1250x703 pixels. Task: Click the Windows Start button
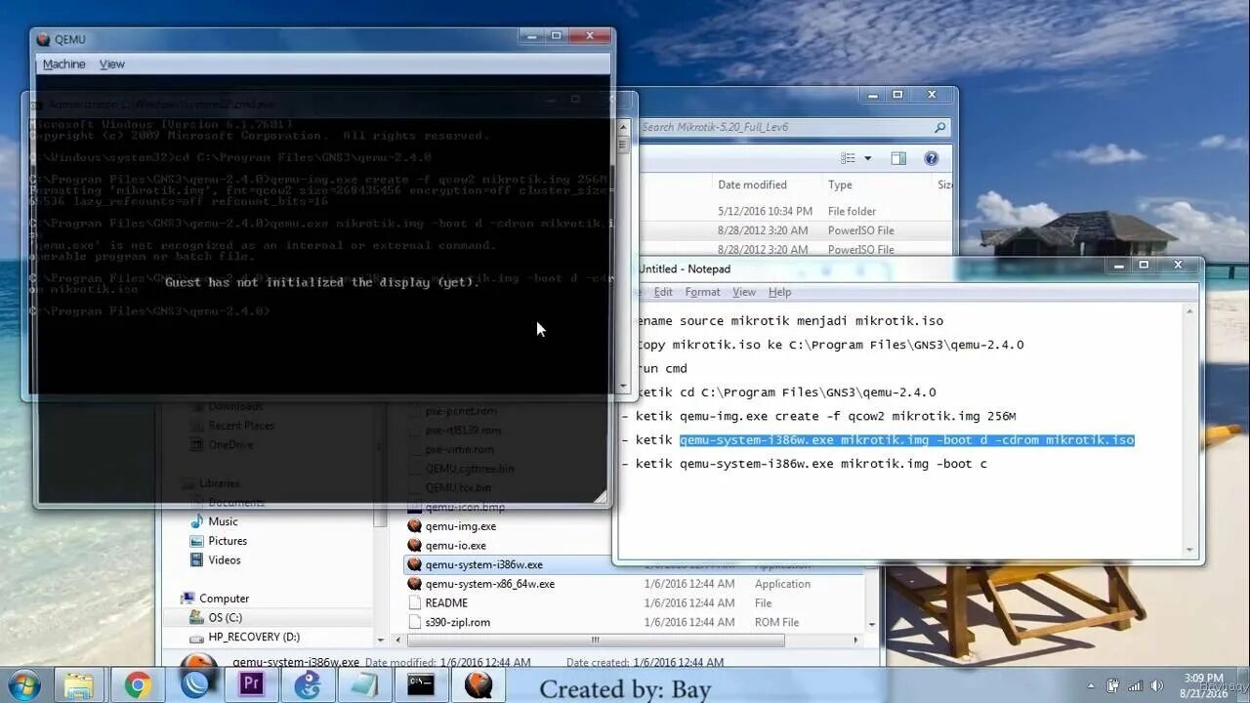pos(21,684)
